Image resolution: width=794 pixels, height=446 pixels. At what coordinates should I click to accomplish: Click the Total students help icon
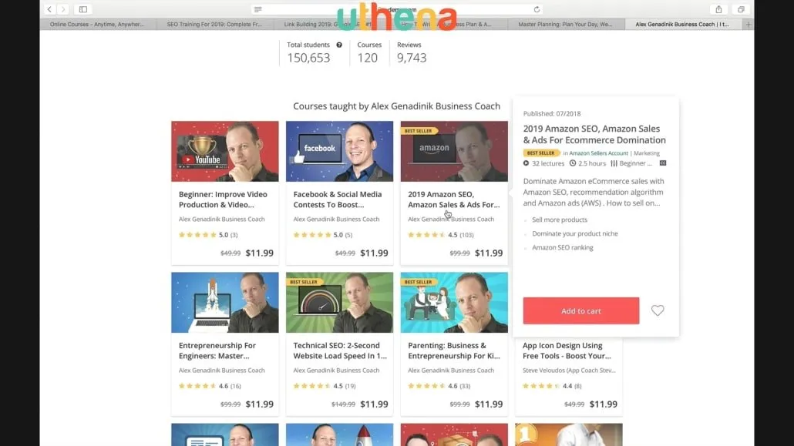coord(339,45)
